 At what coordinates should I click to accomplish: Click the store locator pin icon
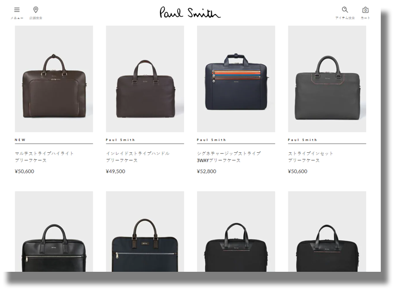click(36, 10)
